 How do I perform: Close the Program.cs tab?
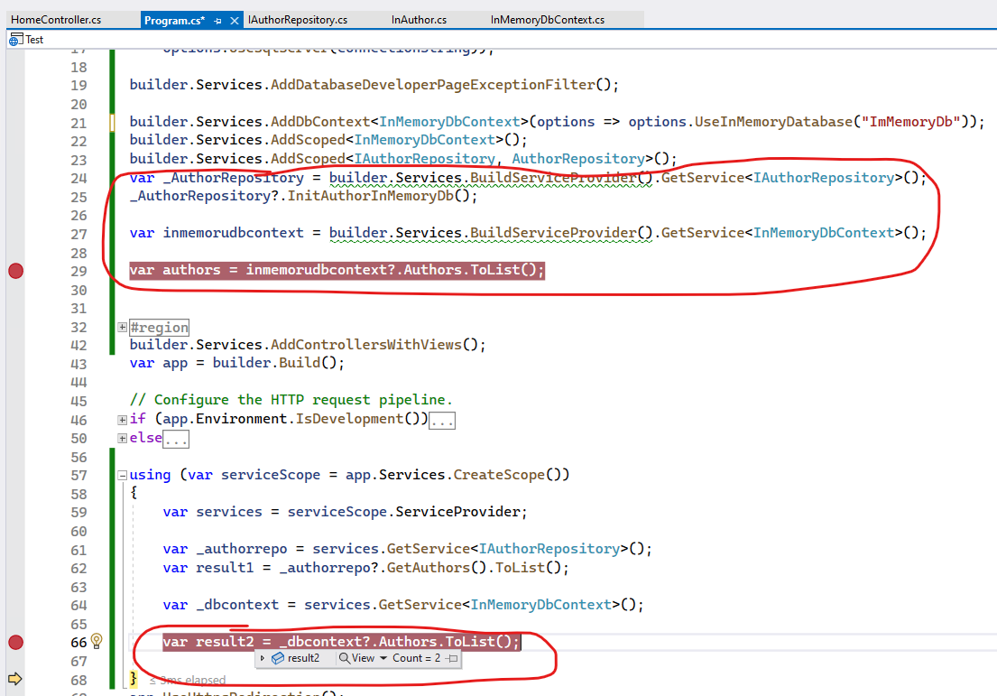(x=234, y=21)
